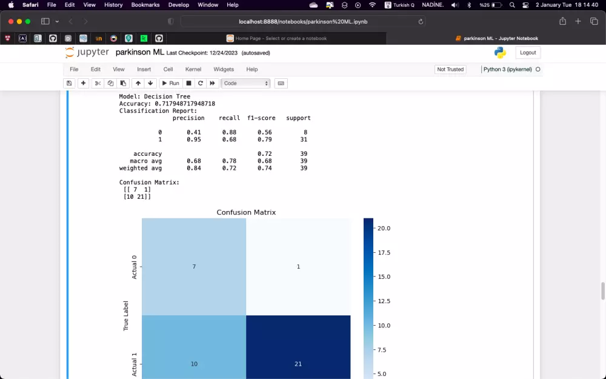This screenshot has width=606, height=379.
Task: Click the kernel idle indicator circle
Action: point(538,69)
